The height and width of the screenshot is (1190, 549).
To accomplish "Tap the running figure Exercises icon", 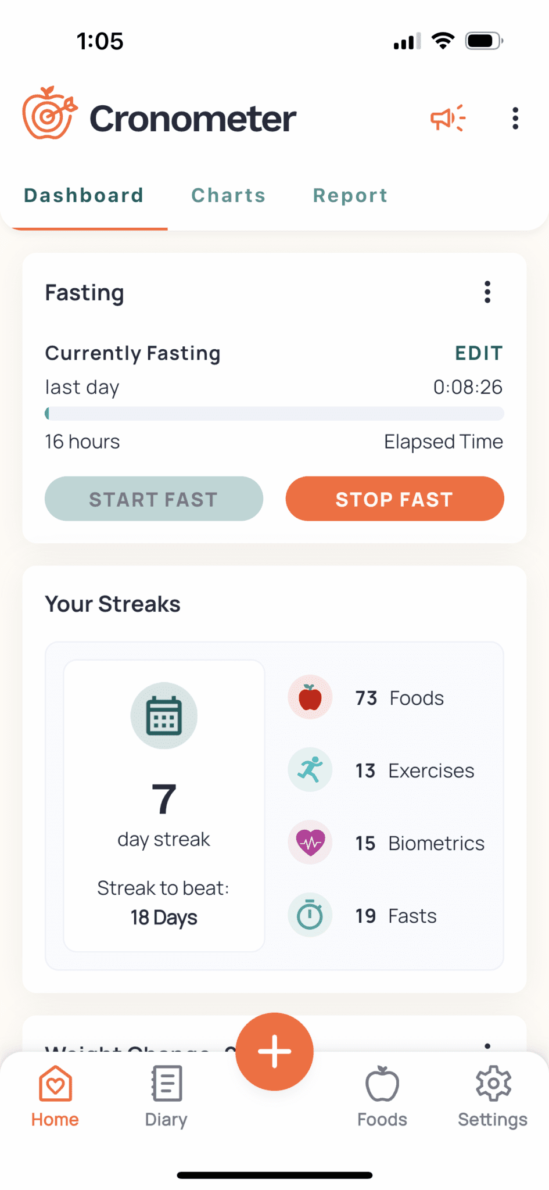I will click(310, 770).
